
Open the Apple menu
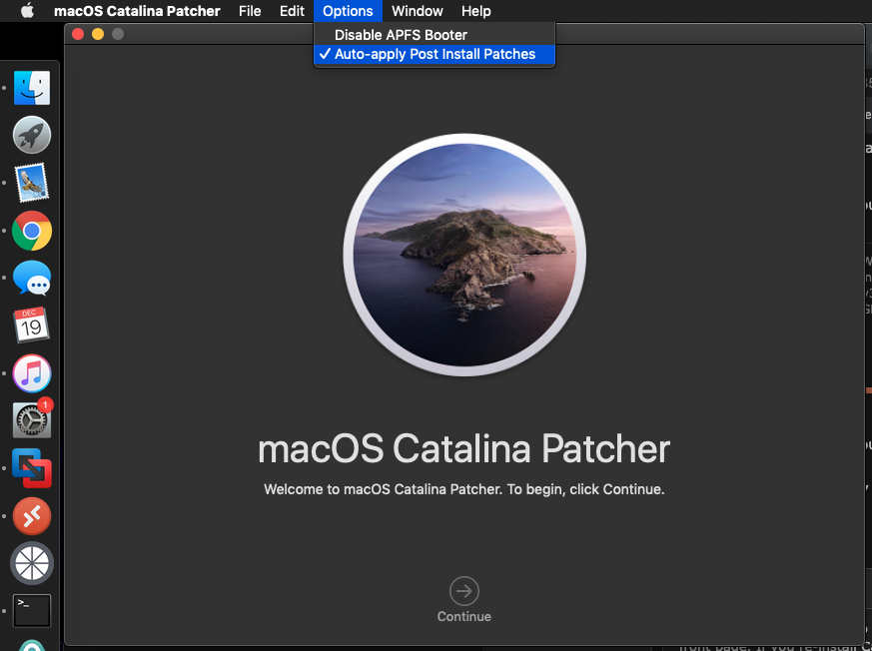pyautogui.click(x=27, y=11)
